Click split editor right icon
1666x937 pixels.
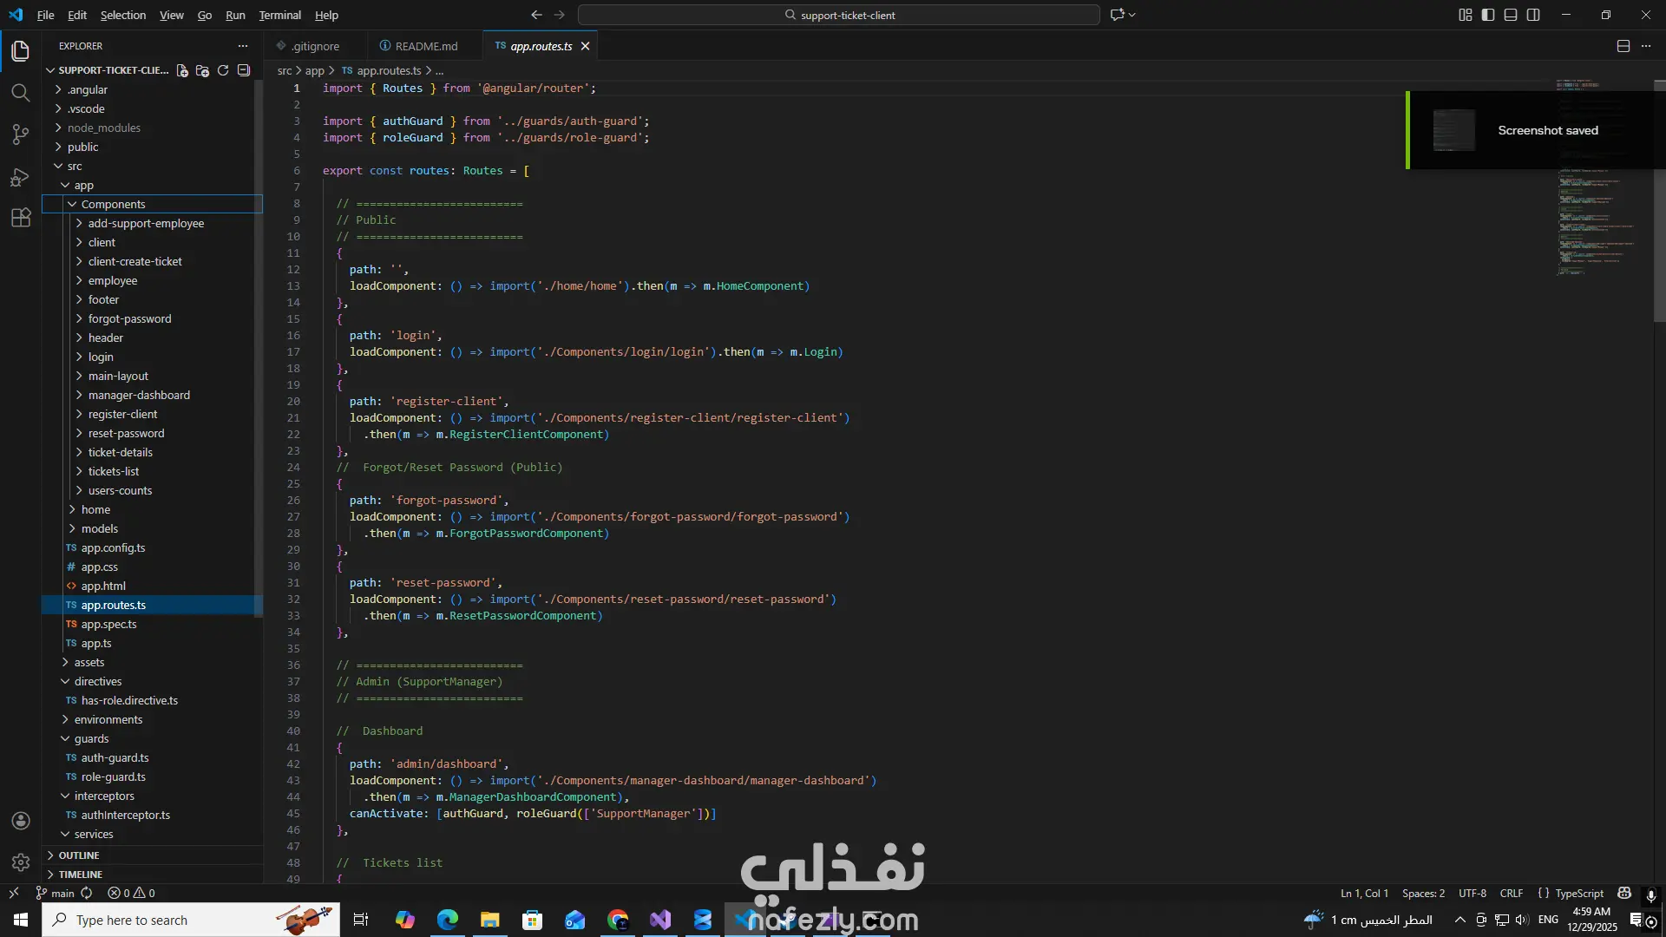click(x=1623, y=46)
